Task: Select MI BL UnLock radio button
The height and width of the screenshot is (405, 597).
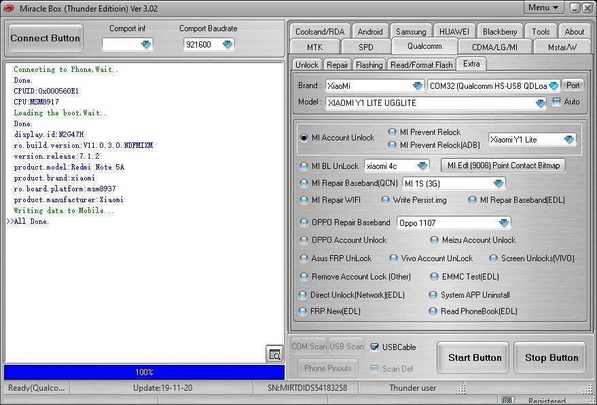Action: point(304,166)
